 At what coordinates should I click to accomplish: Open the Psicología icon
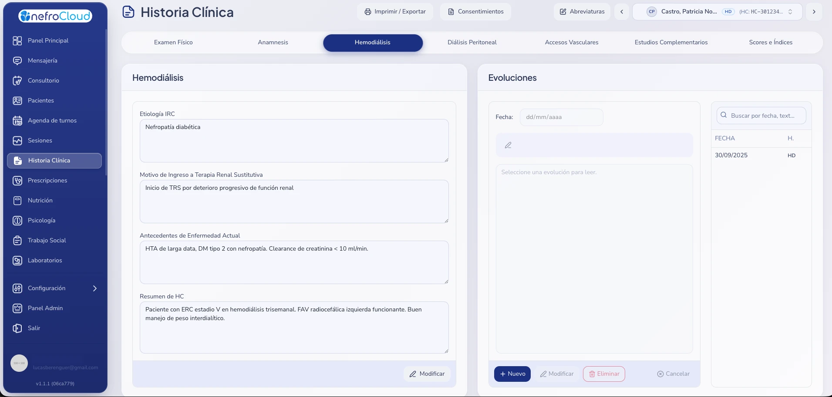click(x=17, y=221)
